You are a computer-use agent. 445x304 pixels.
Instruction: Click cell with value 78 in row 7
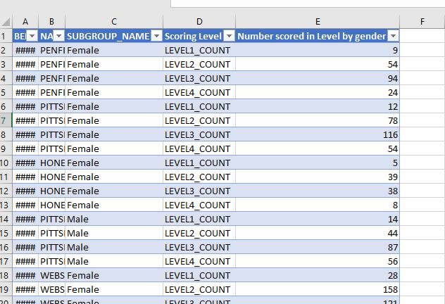(318, 120)
